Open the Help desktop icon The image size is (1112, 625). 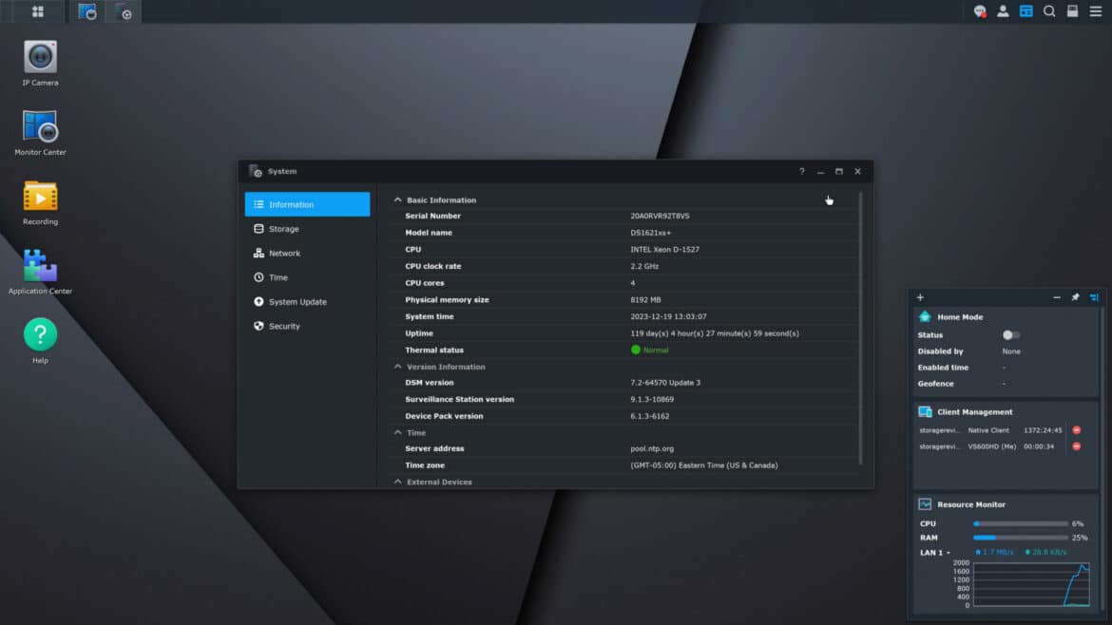tap(40, 340)
